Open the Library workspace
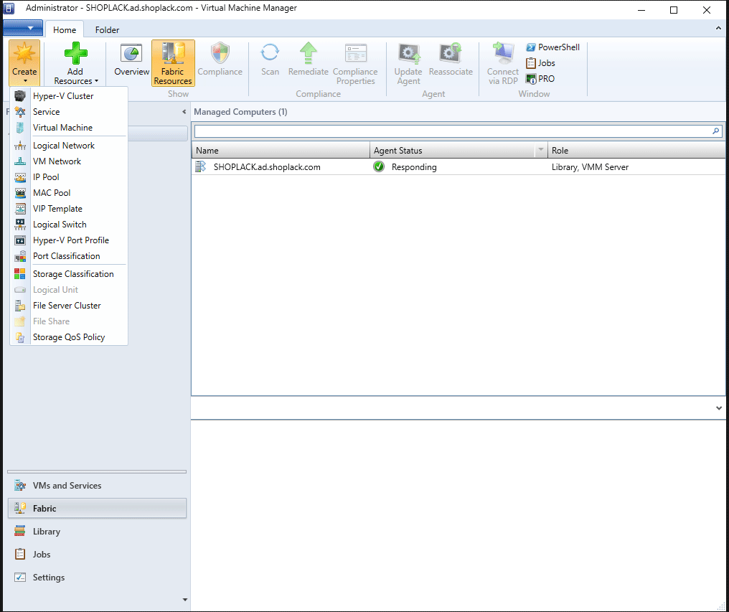This screenshot has width=729, height=612. point(97,532)
